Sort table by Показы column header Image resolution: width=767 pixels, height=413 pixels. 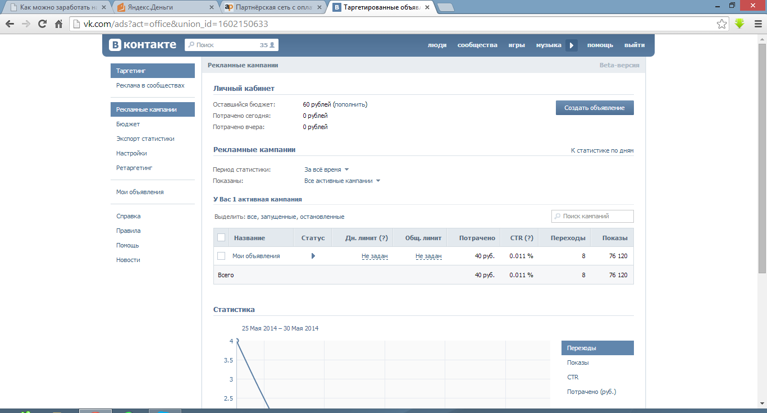[612, 238]
